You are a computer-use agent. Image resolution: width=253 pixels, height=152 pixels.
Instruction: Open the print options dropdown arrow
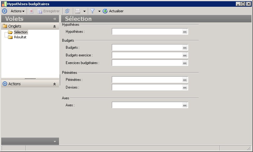point(84,11)
